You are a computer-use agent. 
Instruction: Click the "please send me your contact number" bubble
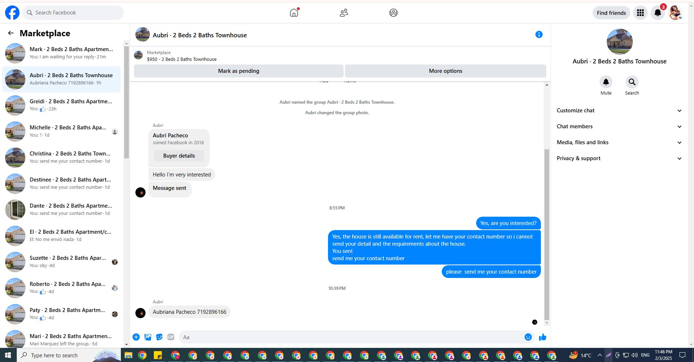click(x=491, y=272)
